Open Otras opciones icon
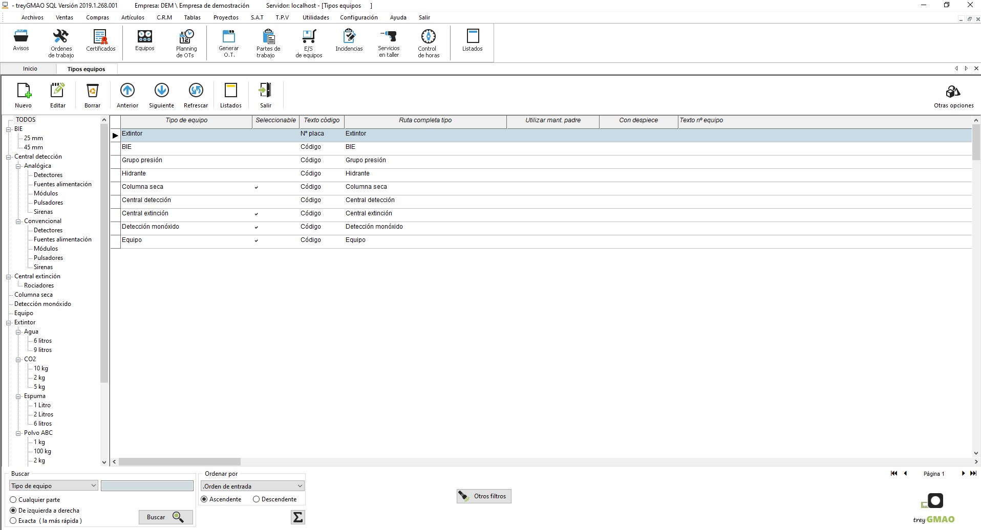 (x=953, y=97)
